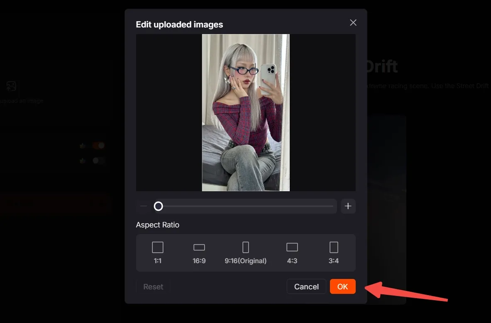Click the Cancel button
Screen dimensions: 491x323
coord(306,286)
